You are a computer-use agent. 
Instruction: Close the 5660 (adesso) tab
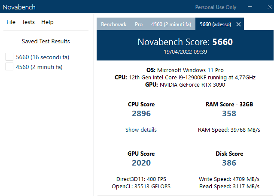(239, 24)
